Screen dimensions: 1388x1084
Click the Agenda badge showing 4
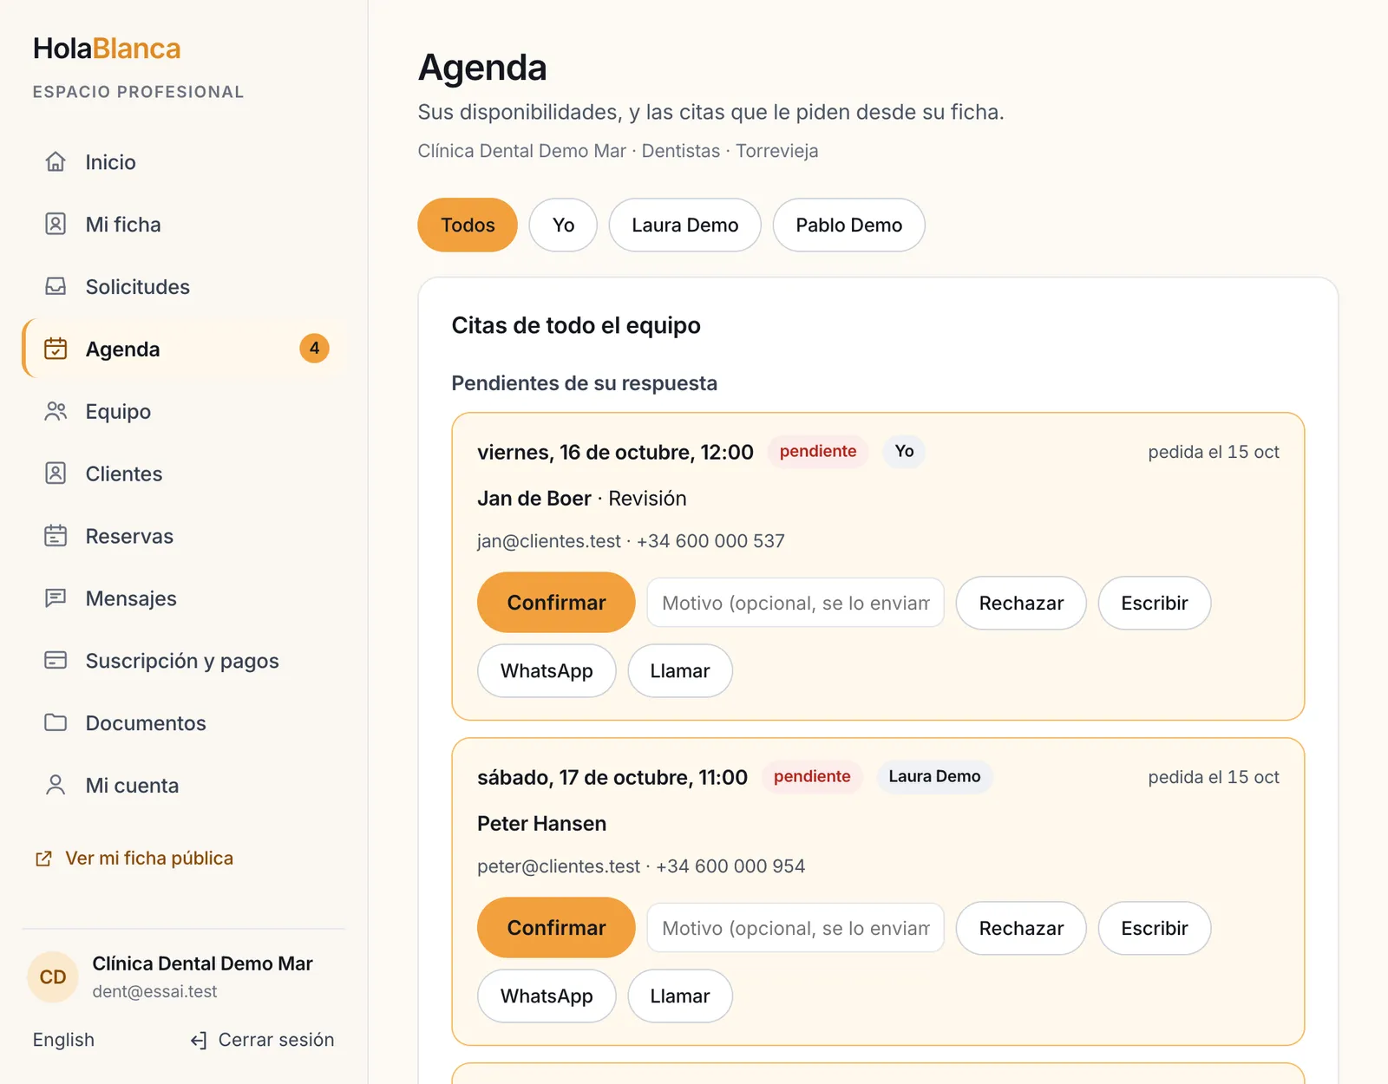pos(314,349)
